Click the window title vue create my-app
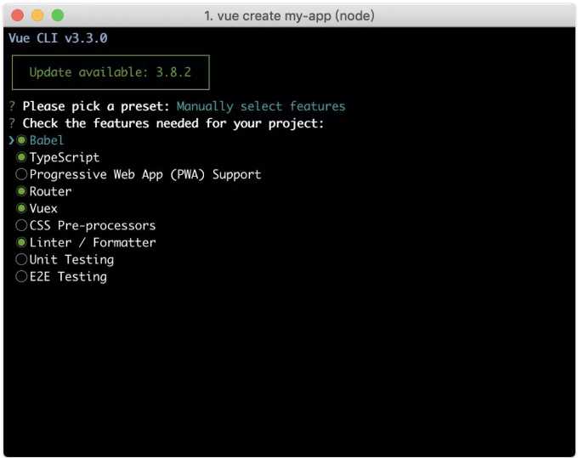 (x=289, y=15)
